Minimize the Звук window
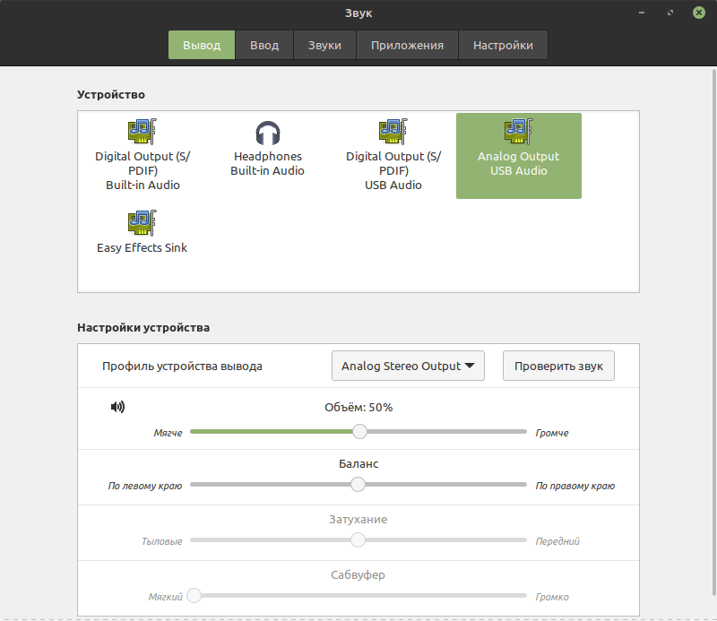 point(642,13)
